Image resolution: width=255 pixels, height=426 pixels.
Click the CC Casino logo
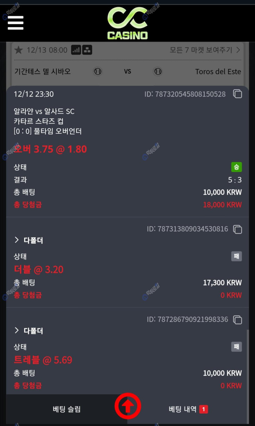pyautogui.click(x=127, y=23)
